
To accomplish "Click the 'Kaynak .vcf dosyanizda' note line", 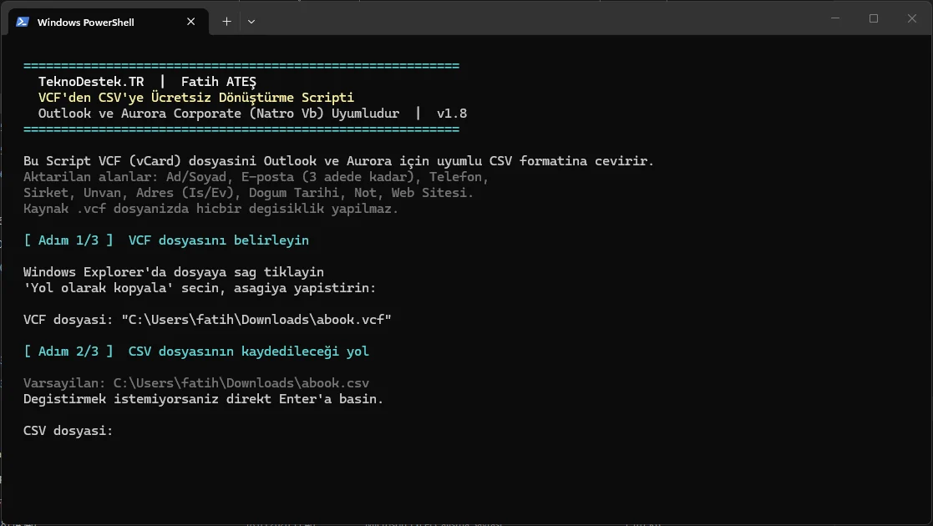I will [210, 209].
